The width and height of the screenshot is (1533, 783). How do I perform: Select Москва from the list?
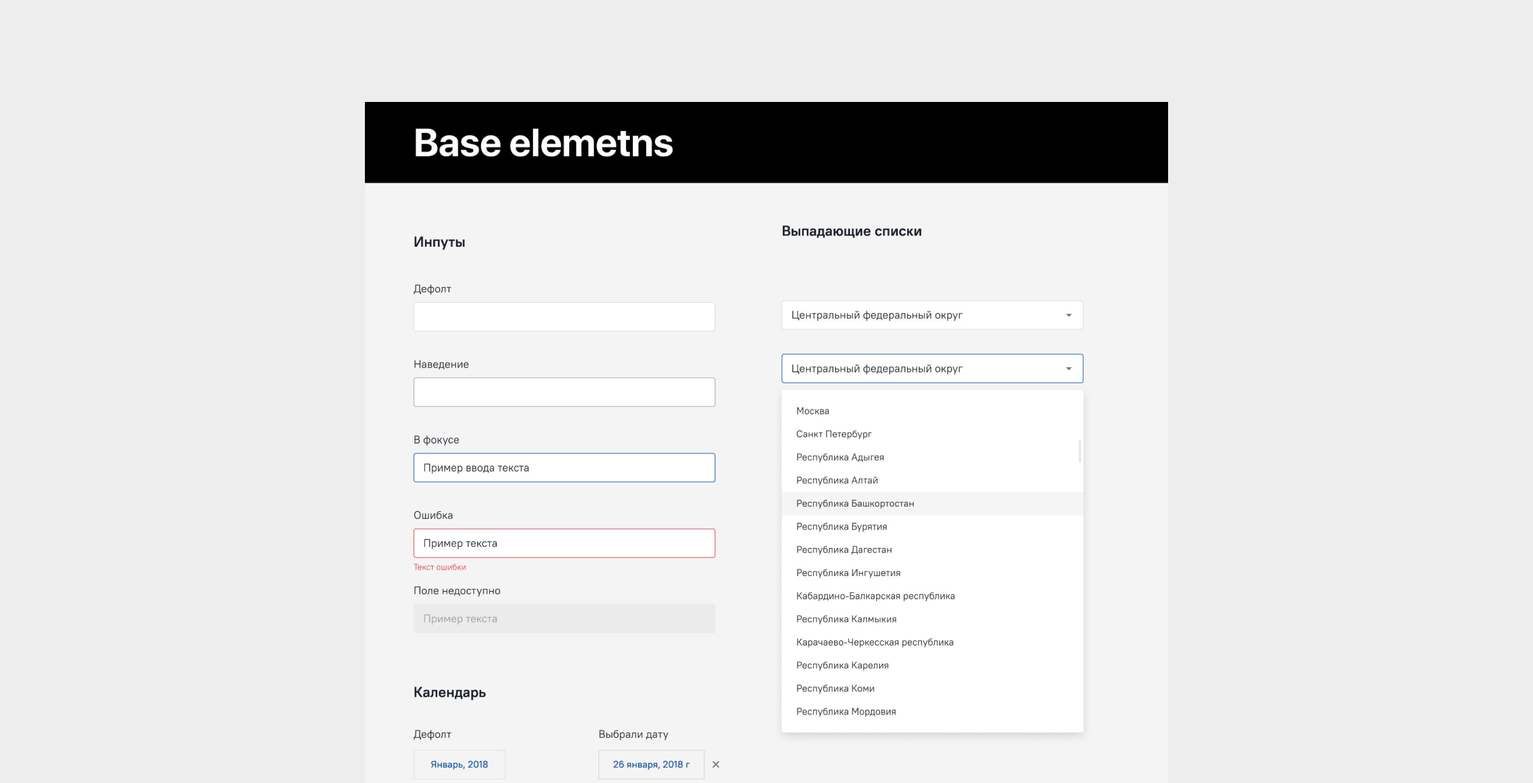click(x=812, y=411)
